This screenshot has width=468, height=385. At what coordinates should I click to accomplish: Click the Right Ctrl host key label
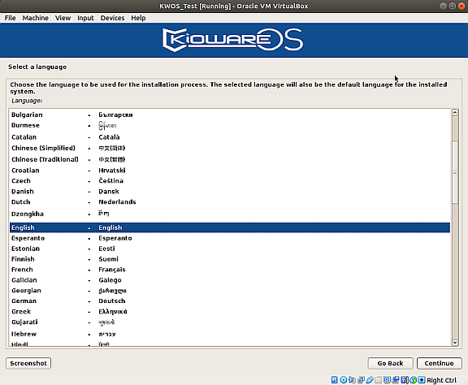pos(442,380)
